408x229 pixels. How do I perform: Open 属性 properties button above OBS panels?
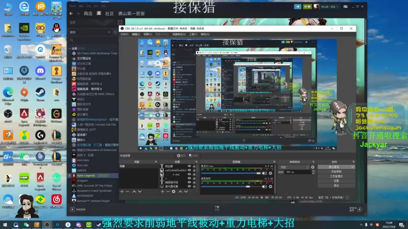181,156
